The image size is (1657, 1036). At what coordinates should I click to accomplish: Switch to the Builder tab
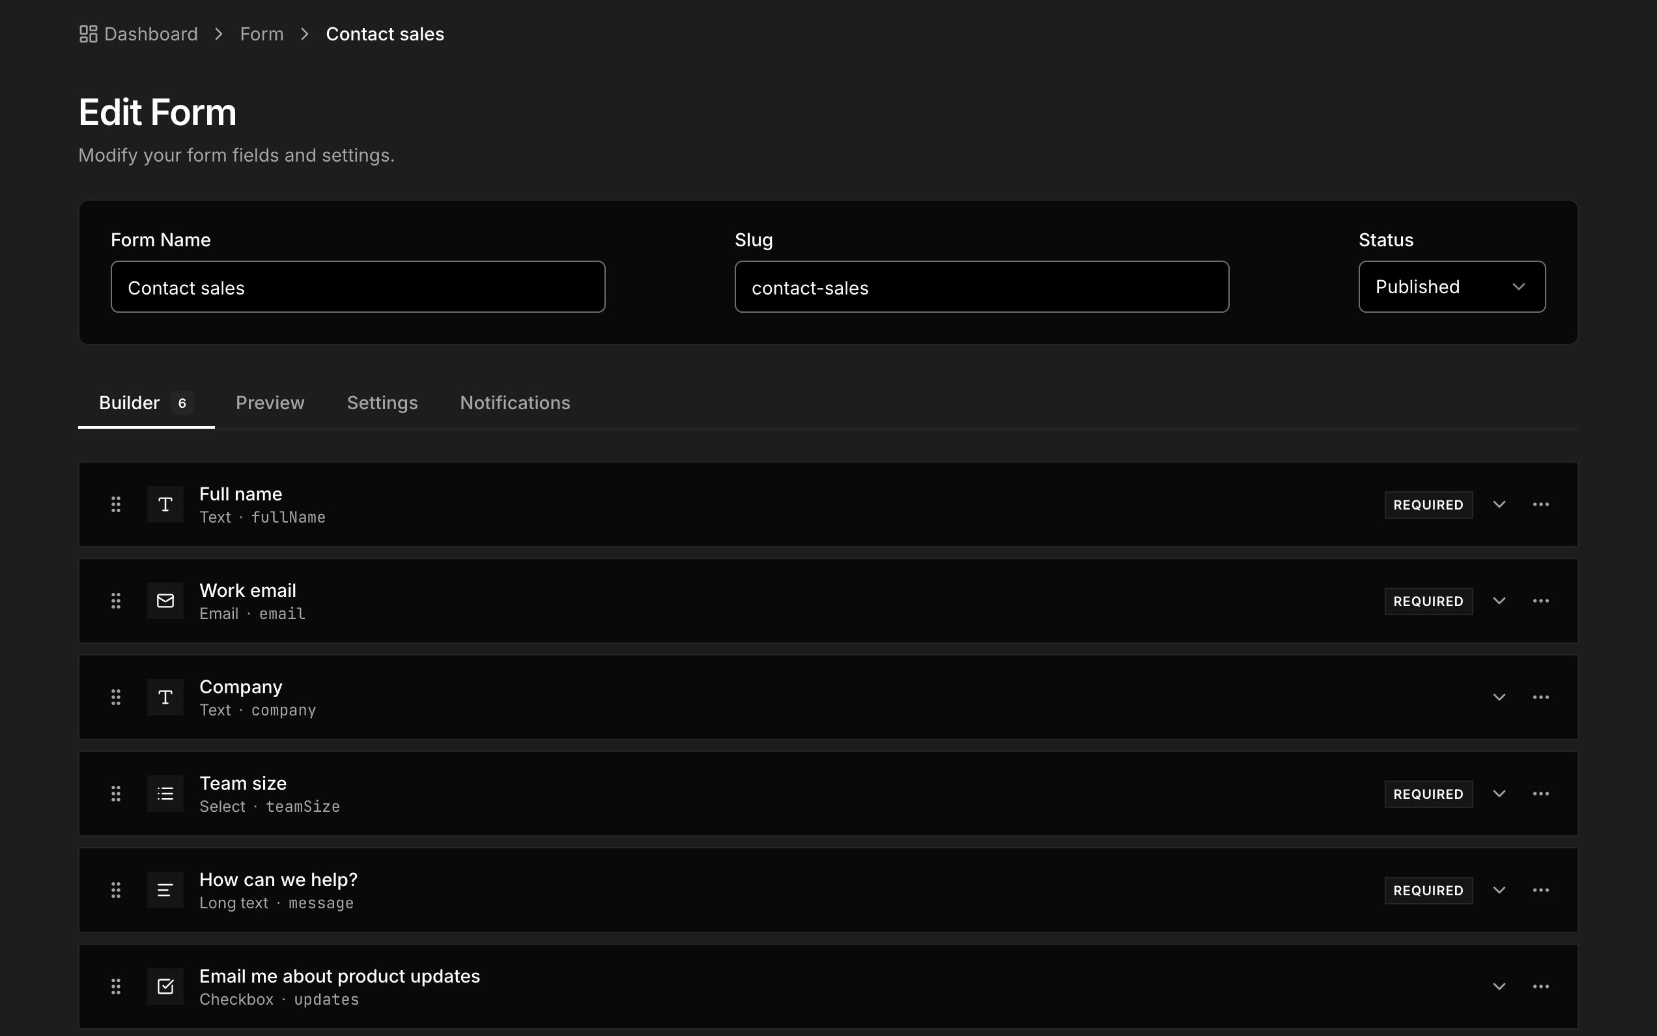146,403
